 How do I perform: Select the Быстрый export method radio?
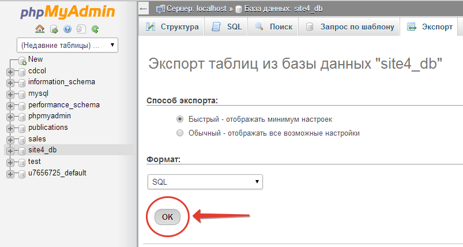[x=180, y=119]
